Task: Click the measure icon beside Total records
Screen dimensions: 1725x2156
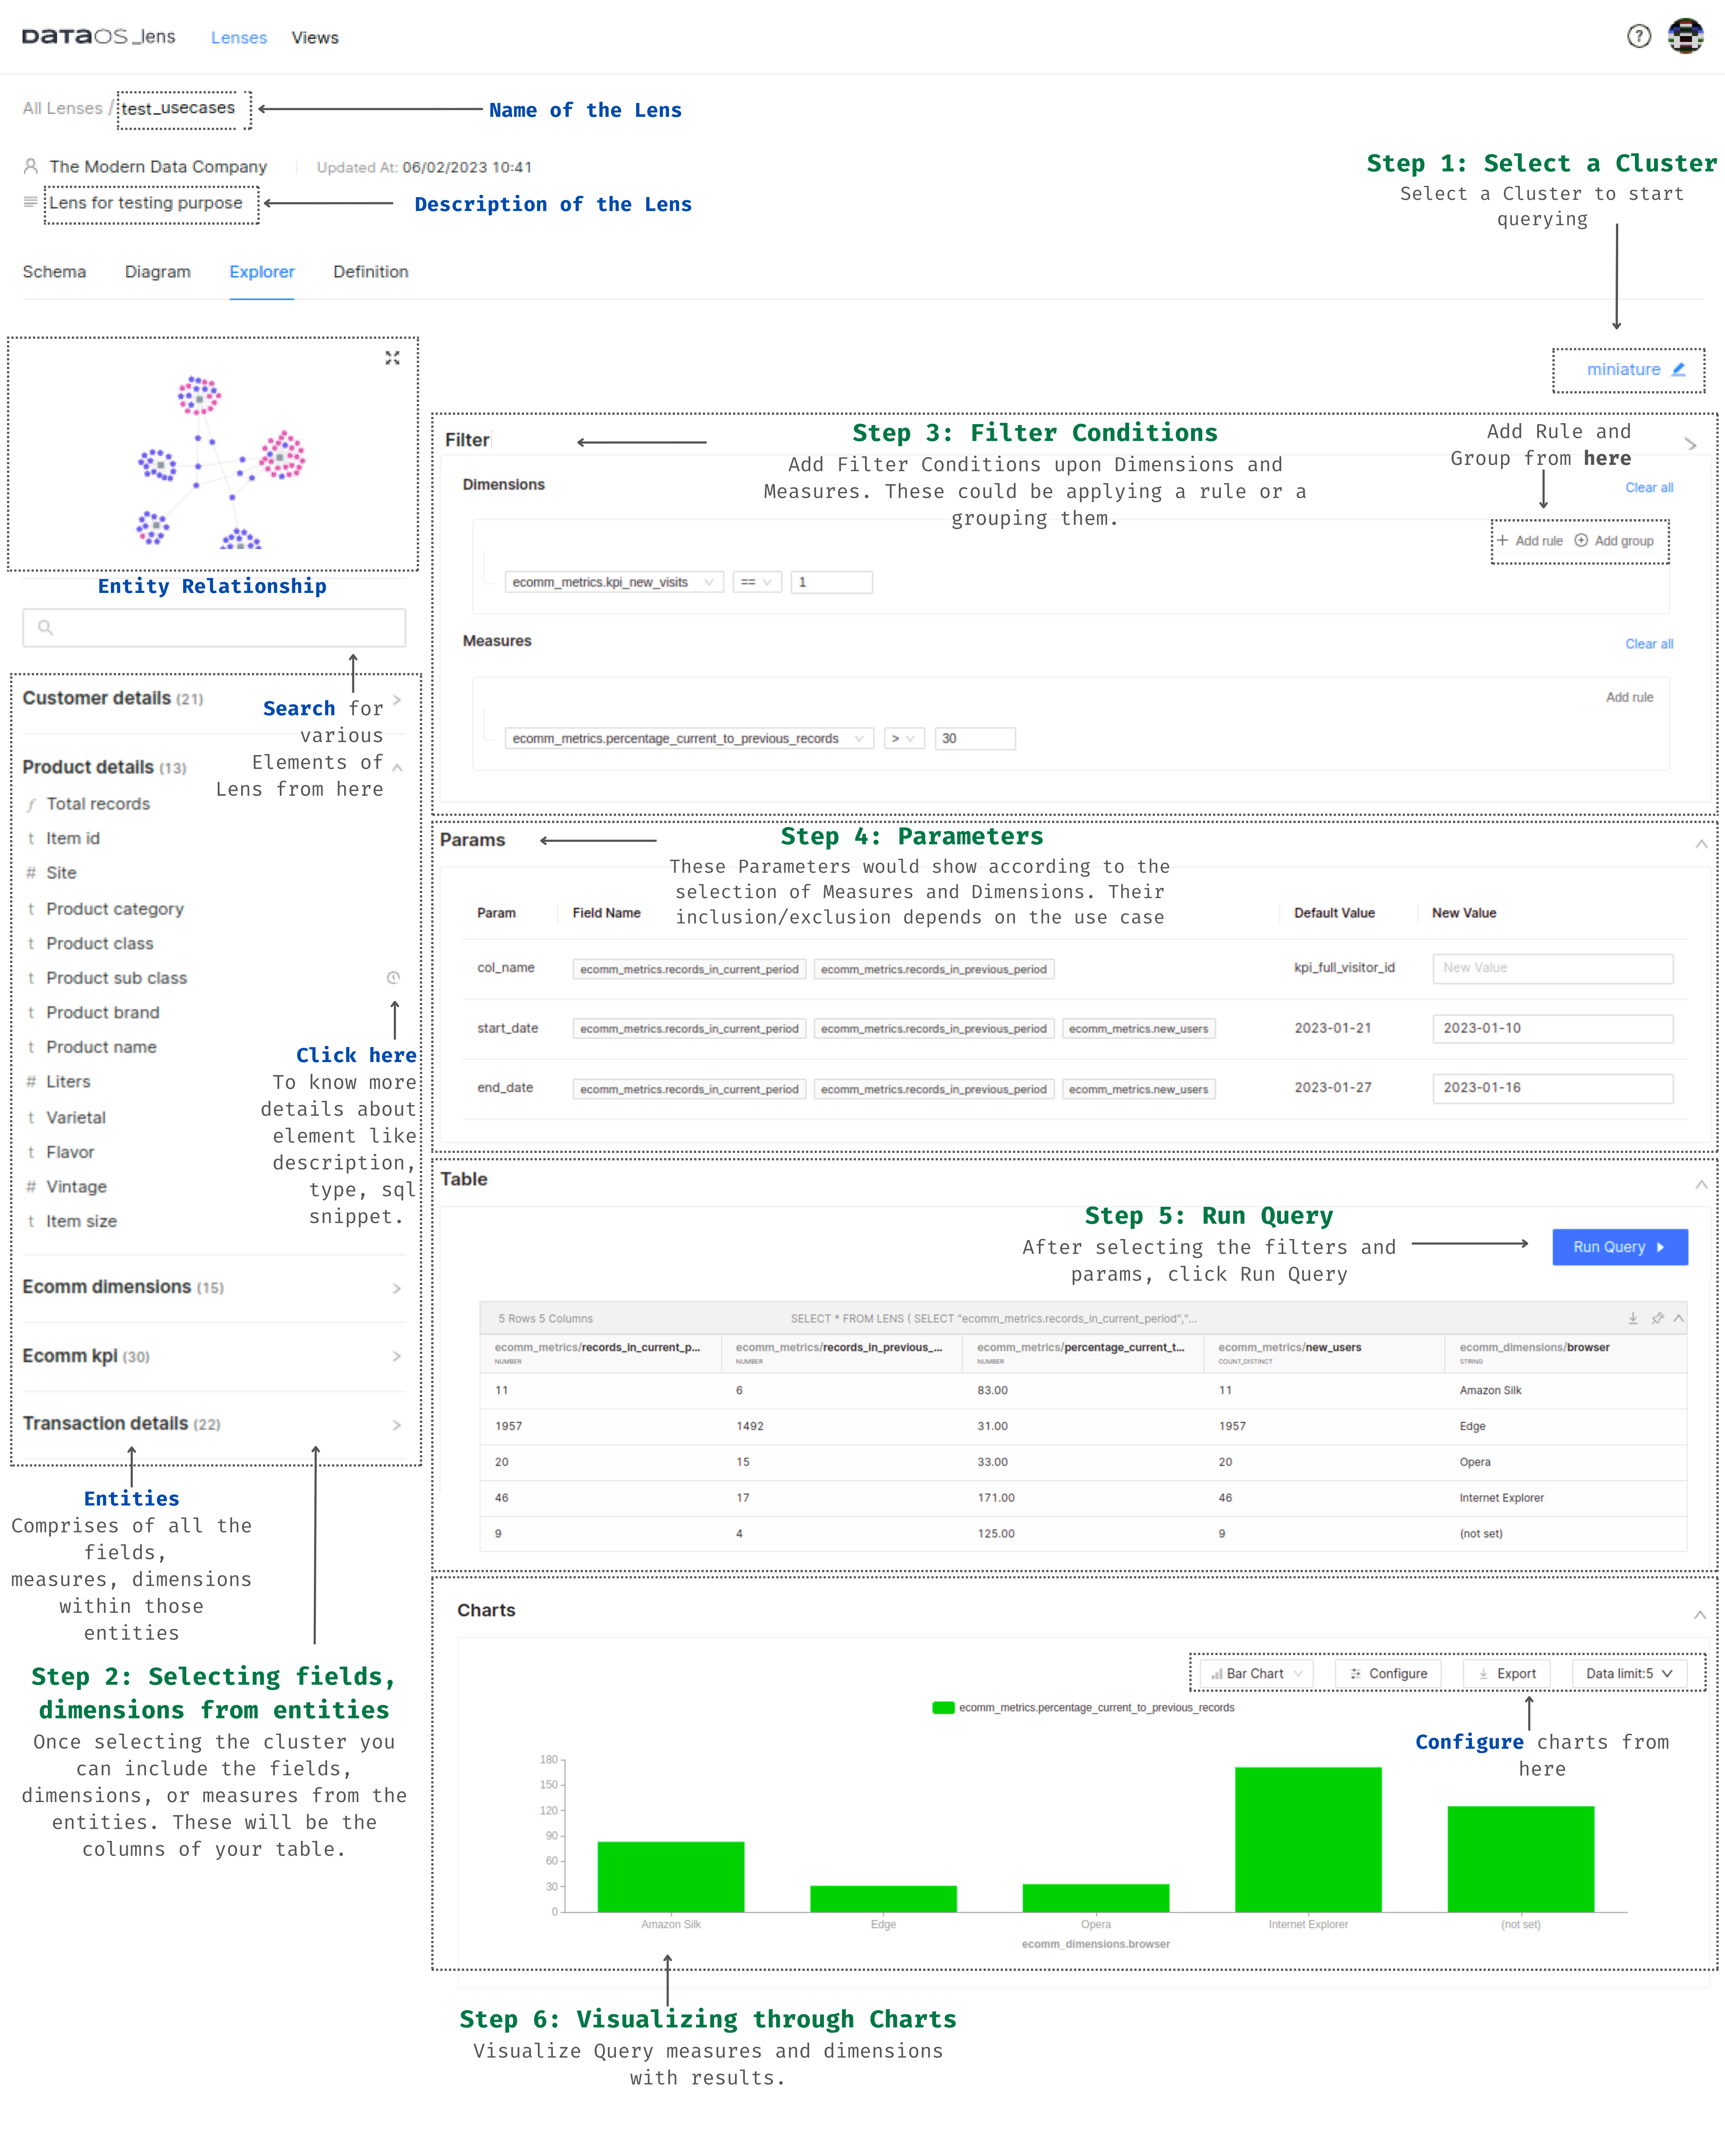Action: (31, 804)
